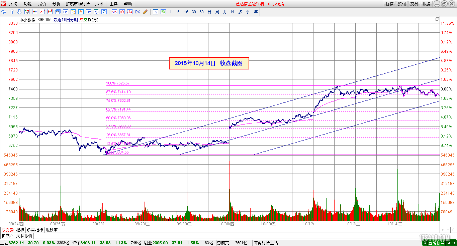Open the 功能 menu
This screenshot has height=246, width=457.
28,4
